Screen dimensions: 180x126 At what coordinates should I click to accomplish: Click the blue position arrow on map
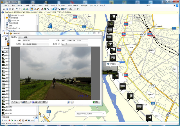pyautogui.click(x=50, y=26)
